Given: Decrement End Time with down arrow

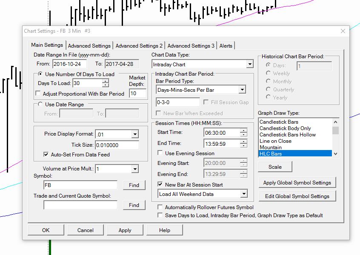Looking at the screenshot, I should [243, 146].
